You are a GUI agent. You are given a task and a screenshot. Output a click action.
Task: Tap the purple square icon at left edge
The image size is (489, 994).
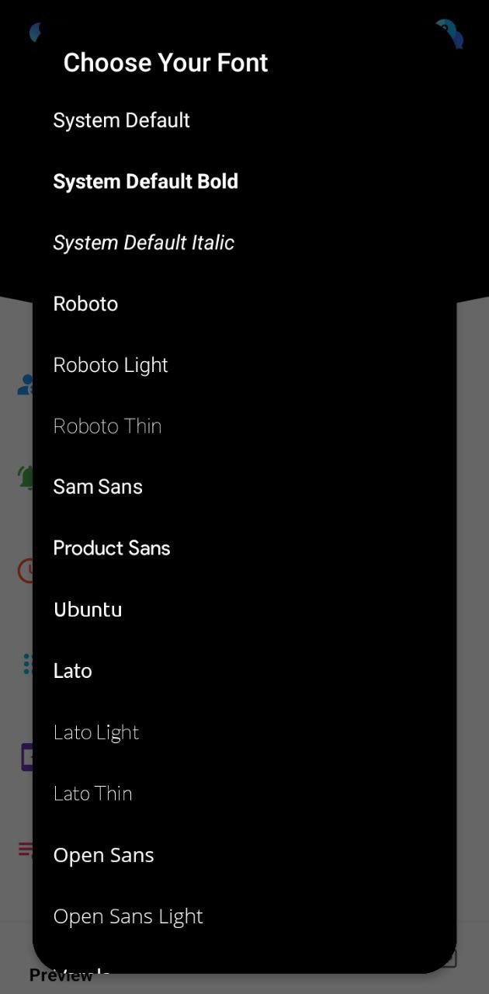(26, 756)
